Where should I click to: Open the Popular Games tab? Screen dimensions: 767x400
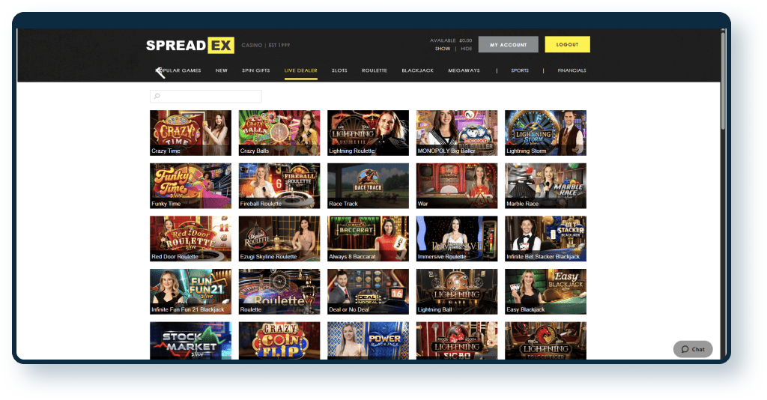pos(178,70)
